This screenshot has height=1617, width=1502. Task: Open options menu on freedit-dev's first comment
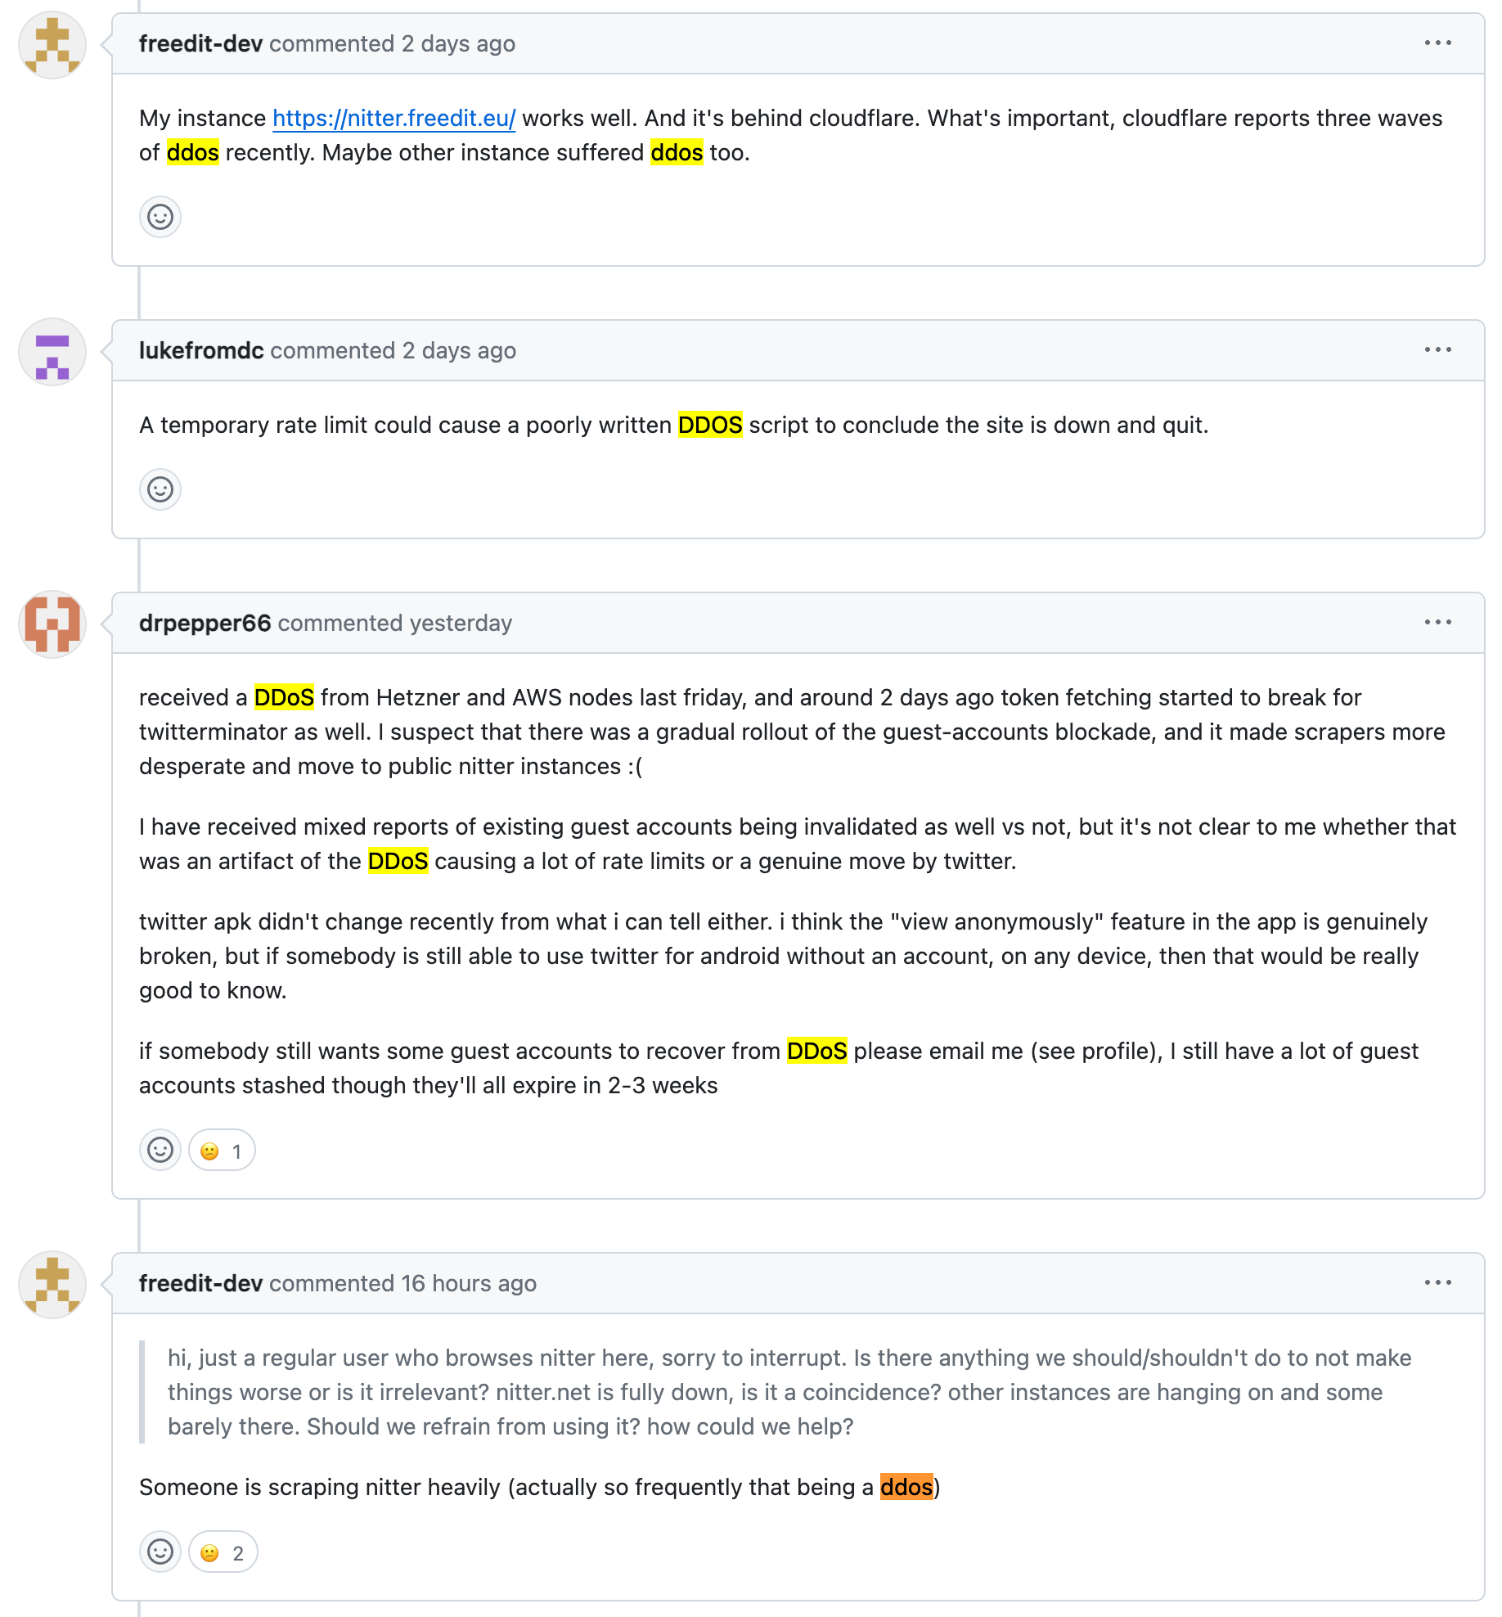1437,43
